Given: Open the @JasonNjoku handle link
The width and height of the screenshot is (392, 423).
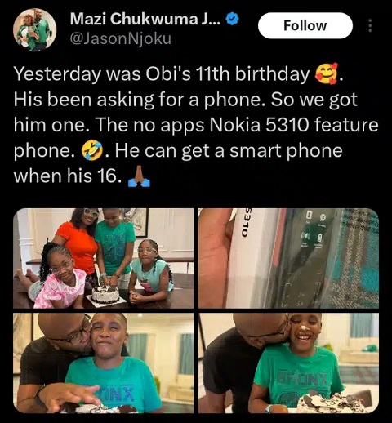Looking at the screenshot, I should (121, 39).
